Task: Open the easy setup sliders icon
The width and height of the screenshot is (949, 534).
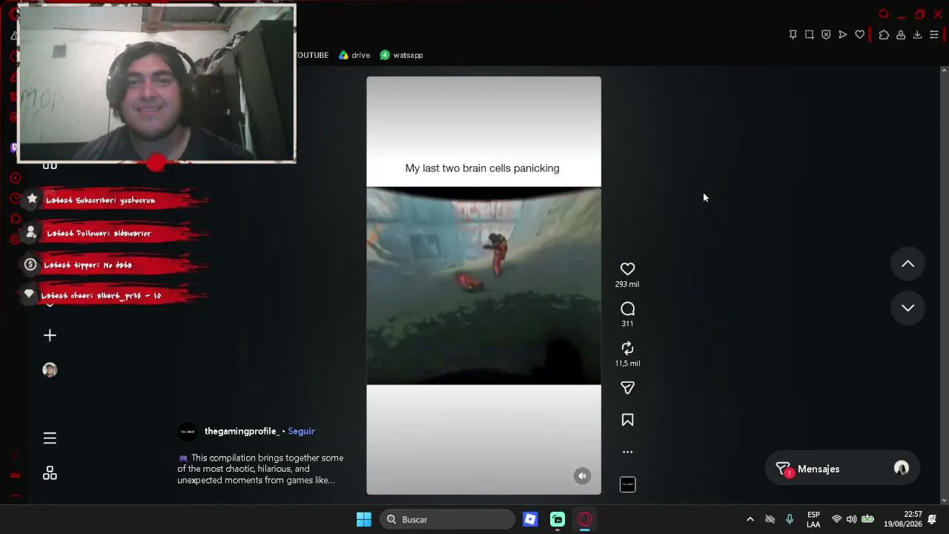Action: tap(934, 35)
